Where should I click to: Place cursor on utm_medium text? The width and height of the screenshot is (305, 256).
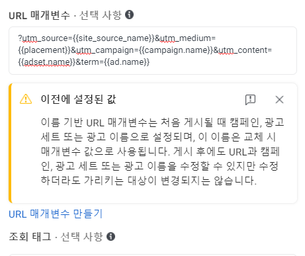pyautogui.click(x=185, y=38)
